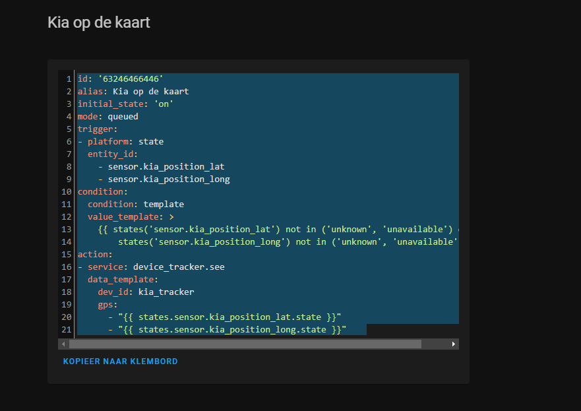
Task: Click the device_tracker.see service text
Action: click(179, 267)
